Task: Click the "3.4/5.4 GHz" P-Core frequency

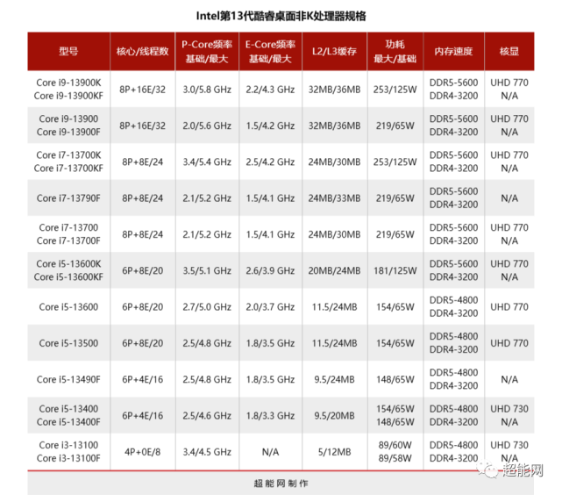Action: pyautogui.click(x=207, y=161)
